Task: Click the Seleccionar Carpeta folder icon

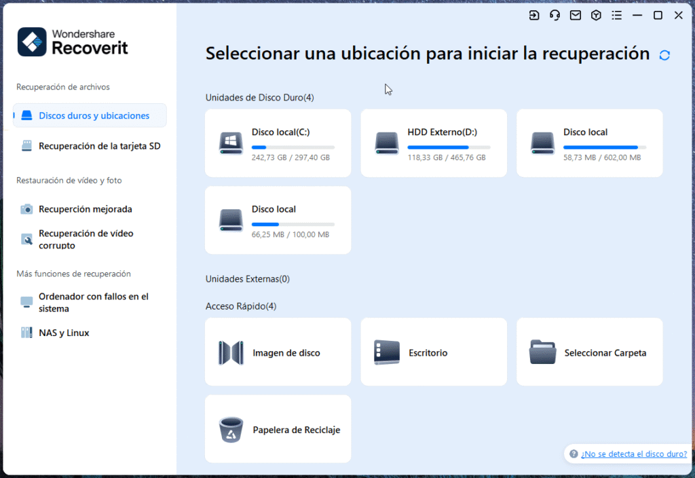Action: 542,352
